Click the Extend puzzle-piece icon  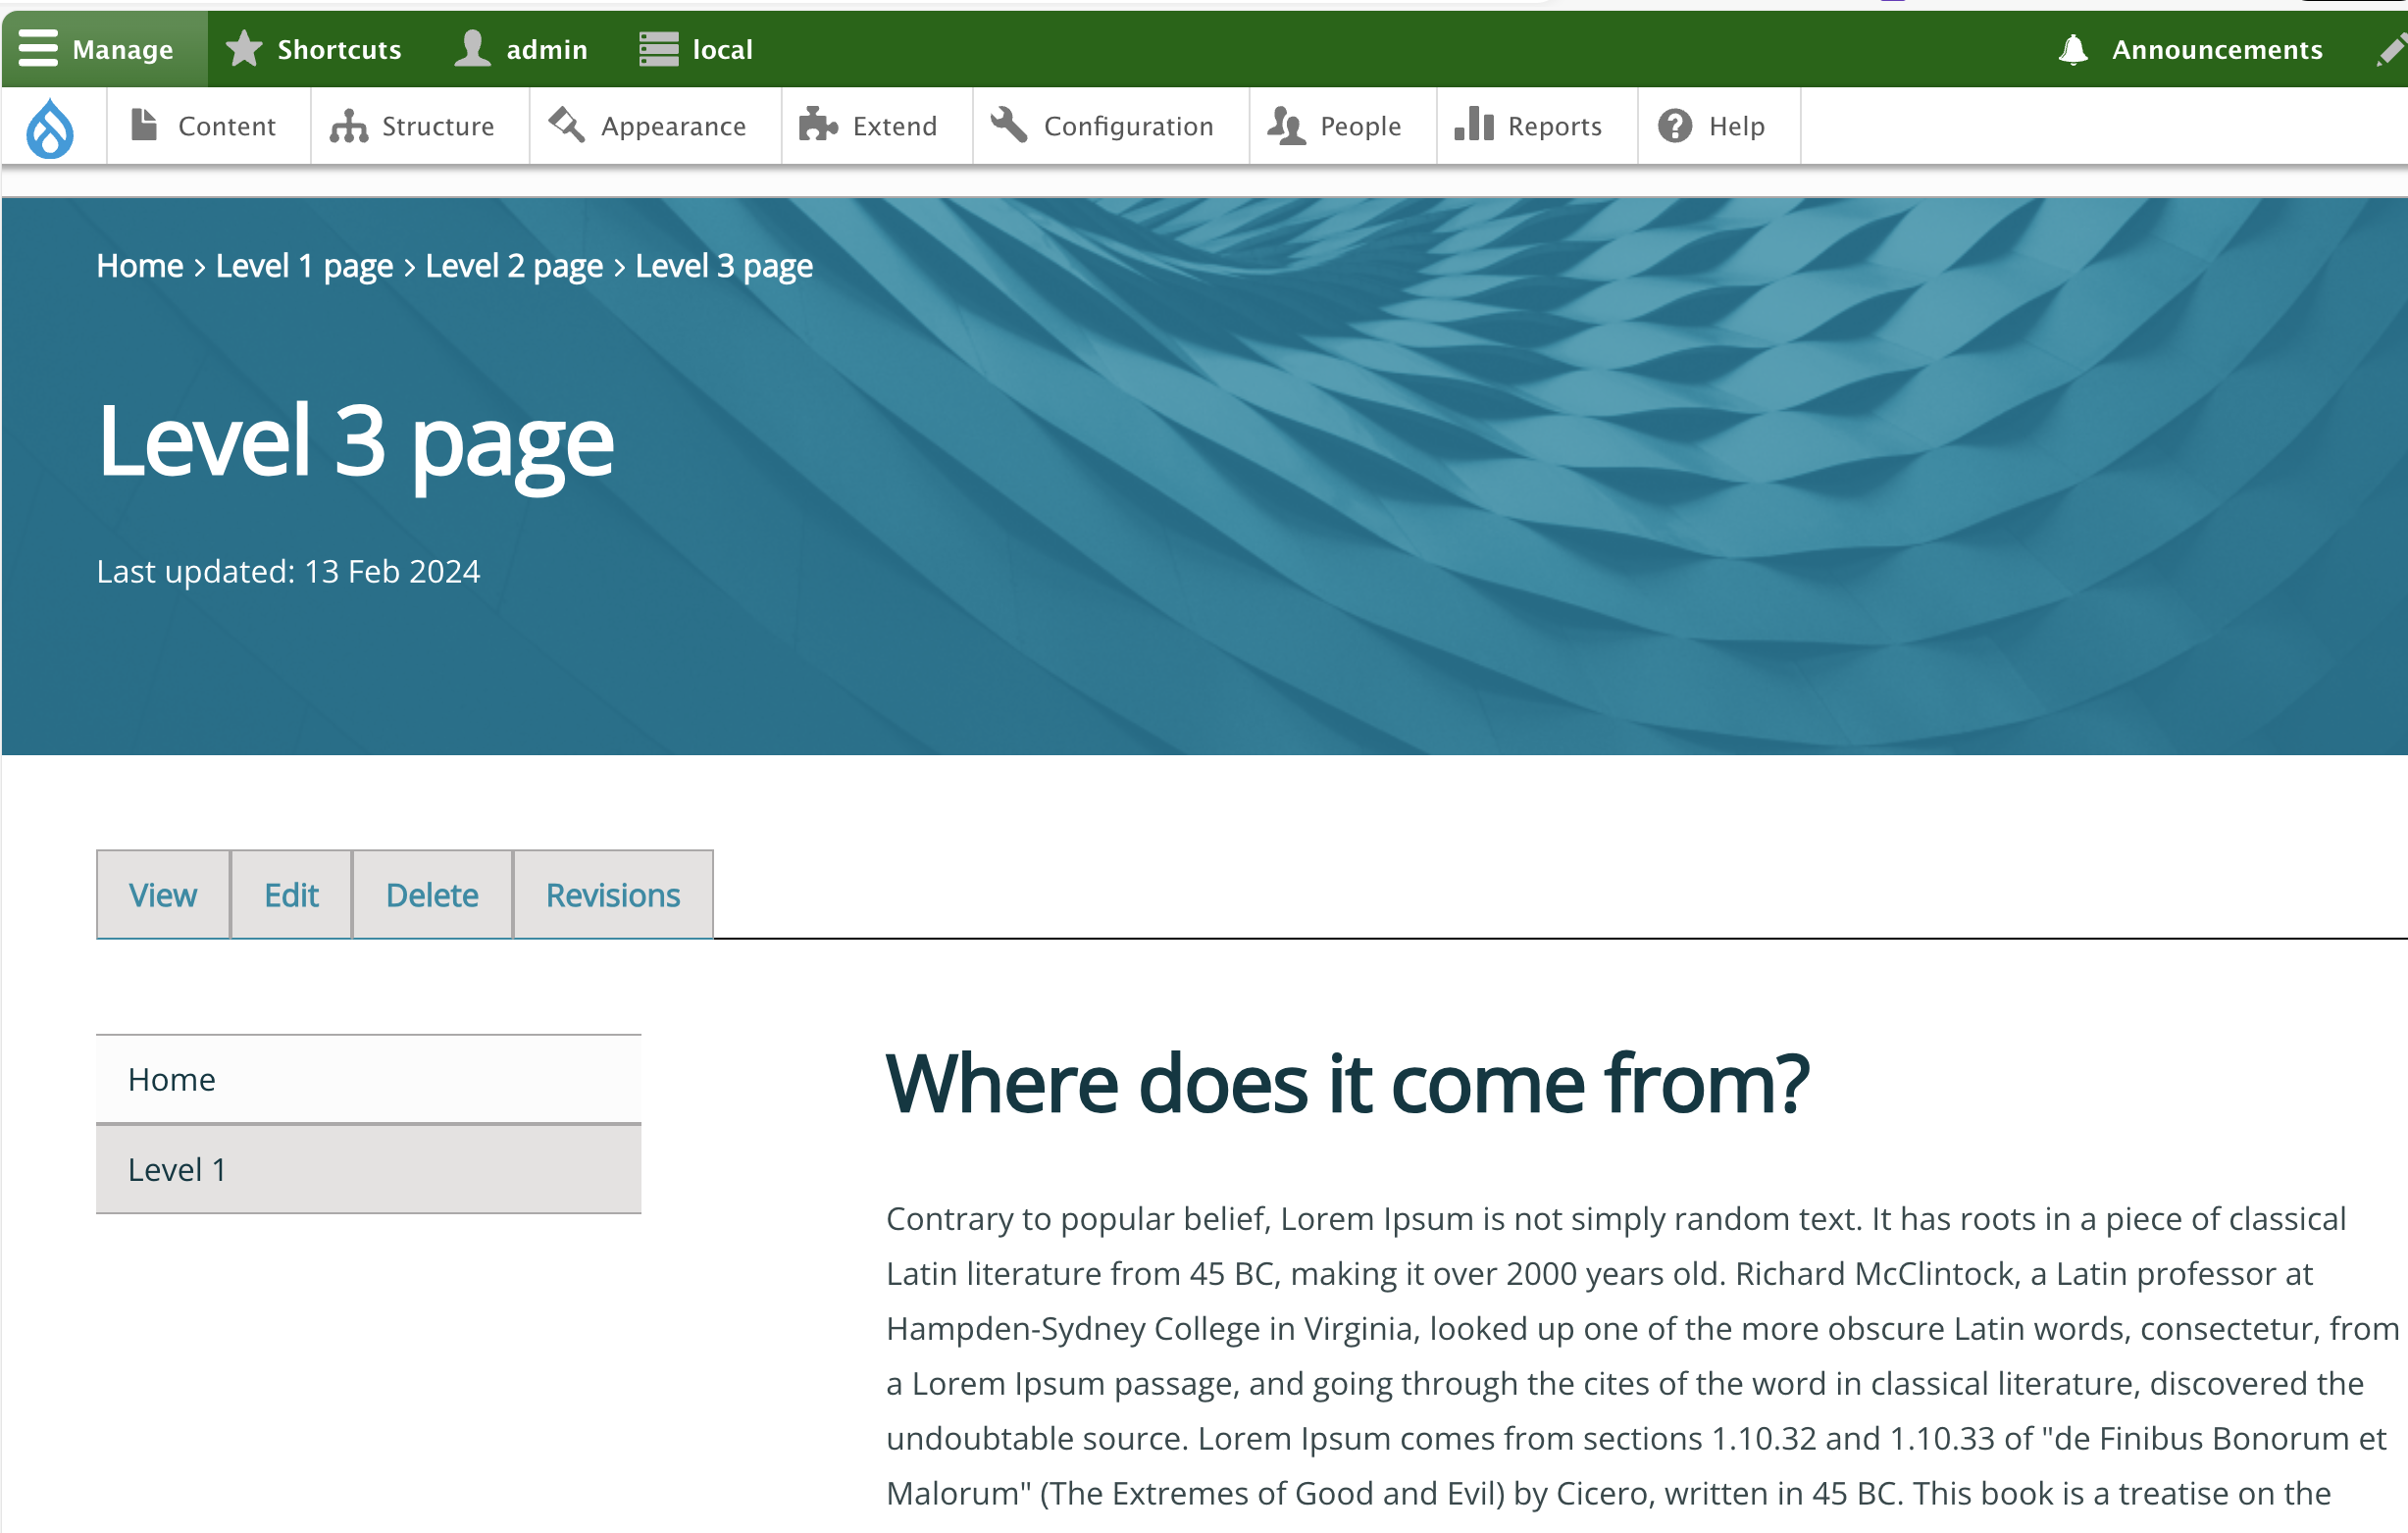tap(818, 126)
